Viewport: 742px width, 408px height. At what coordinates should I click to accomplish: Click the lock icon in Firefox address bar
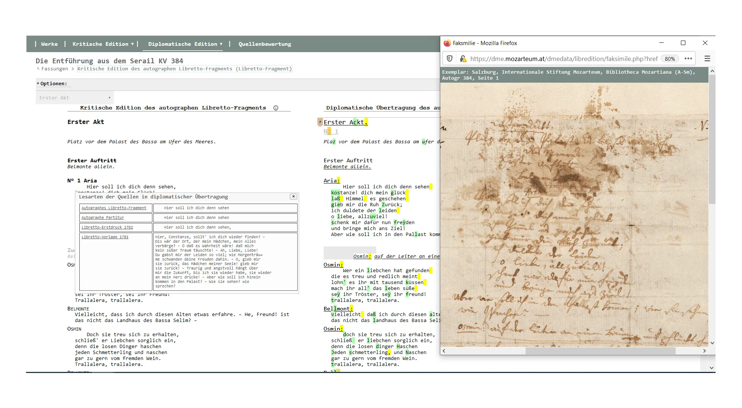click(463, 58)
